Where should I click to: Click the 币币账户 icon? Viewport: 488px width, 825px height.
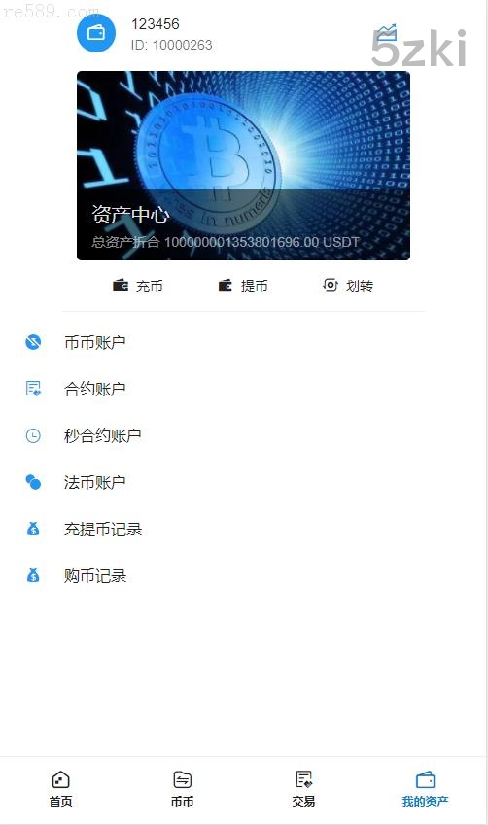tap(33, 342)
